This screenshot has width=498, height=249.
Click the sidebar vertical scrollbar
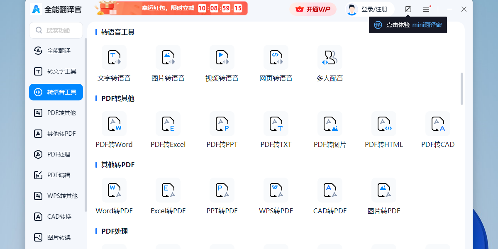click(86, 124)
